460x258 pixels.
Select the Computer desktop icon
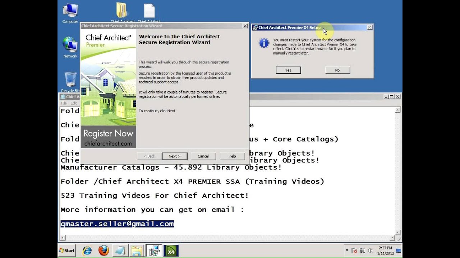(70, 14)
